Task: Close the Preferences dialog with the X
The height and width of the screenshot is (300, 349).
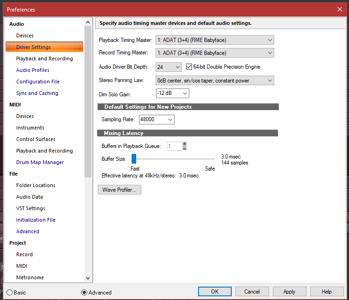Action: click(340, 9)
